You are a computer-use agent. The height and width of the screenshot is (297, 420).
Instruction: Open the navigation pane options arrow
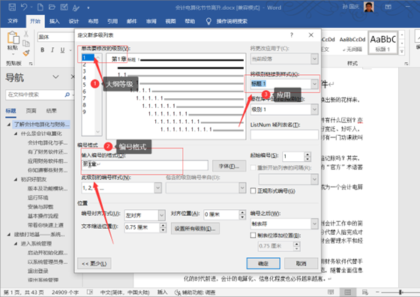coord(55,77)
